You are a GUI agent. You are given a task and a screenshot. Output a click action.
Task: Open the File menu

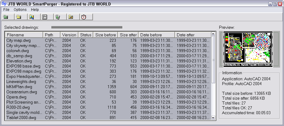pos(6,10)
